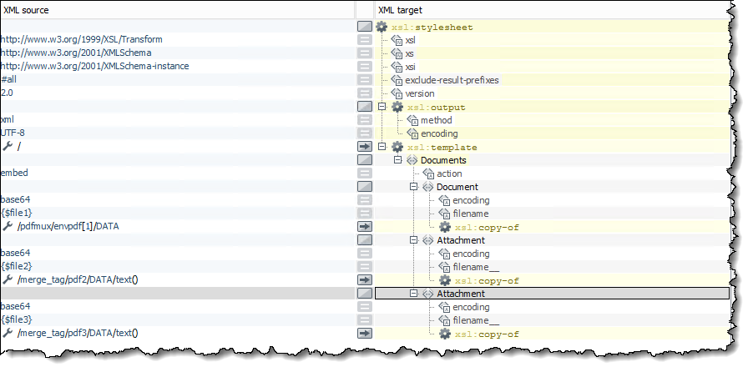The height and width of the screenshot is (372, 753).
Task: Click the element icon beside Documents
Action: point(412,160)
